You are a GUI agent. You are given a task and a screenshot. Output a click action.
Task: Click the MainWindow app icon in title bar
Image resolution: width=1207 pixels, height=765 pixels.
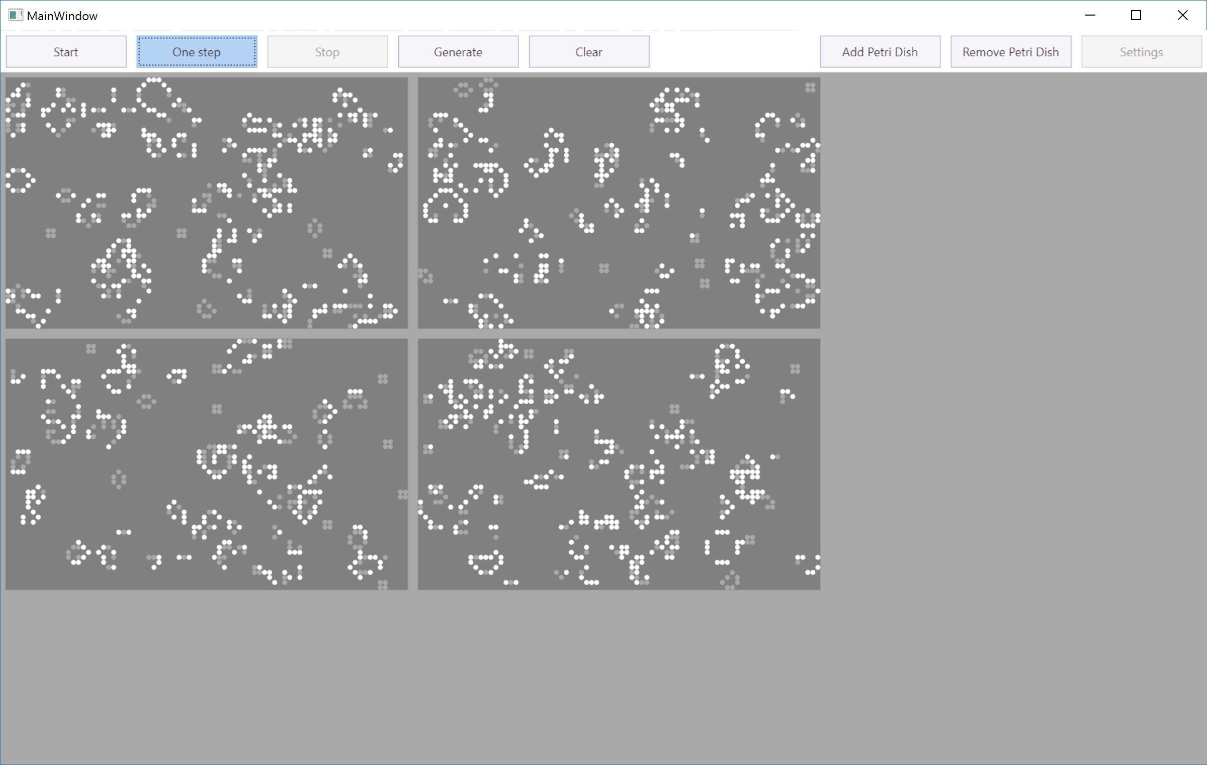pos(16,16)
